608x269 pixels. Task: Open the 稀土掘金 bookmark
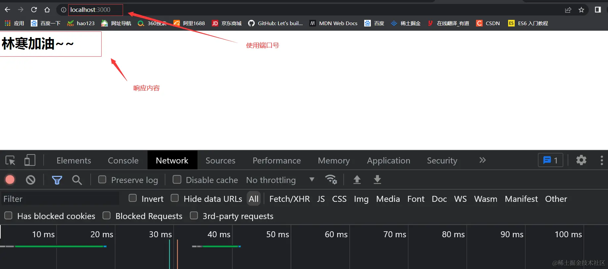406,23
